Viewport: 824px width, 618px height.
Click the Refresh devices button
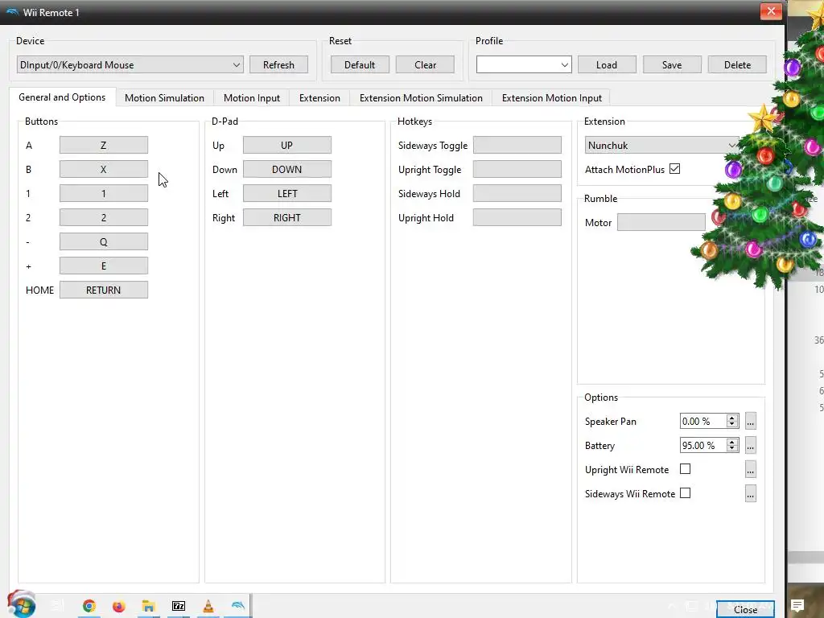[278, 64]
